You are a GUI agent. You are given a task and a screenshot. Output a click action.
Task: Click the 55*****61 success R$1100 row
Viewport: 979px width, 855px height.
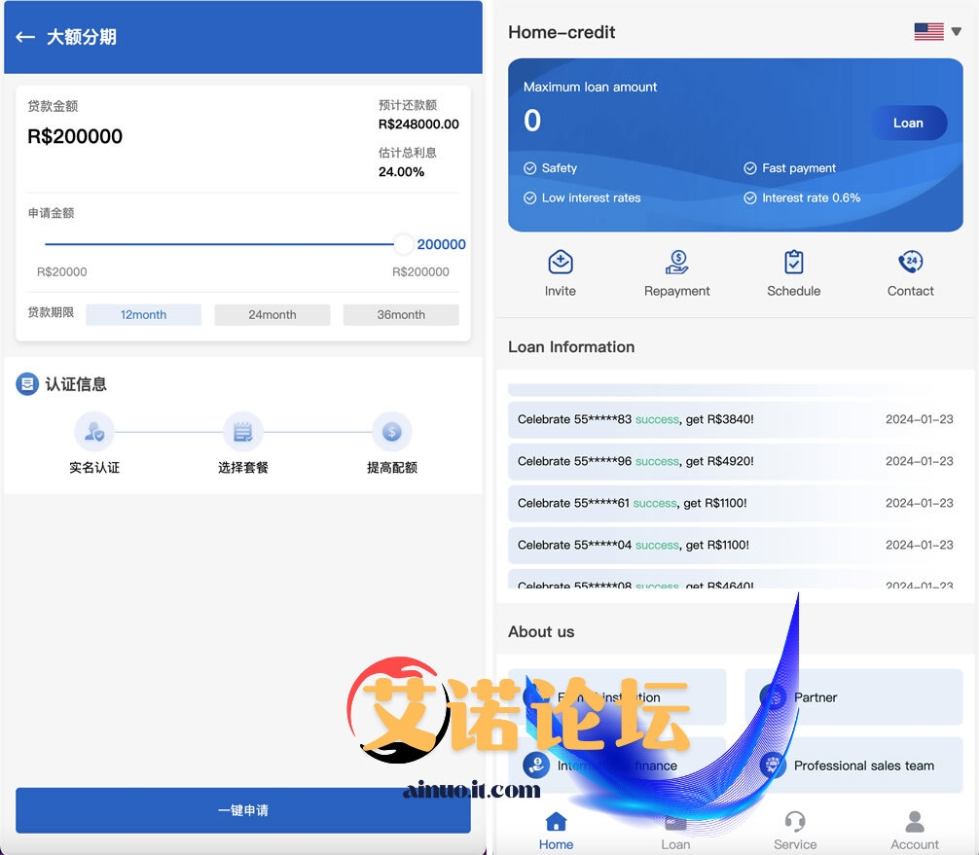[735, 503]
